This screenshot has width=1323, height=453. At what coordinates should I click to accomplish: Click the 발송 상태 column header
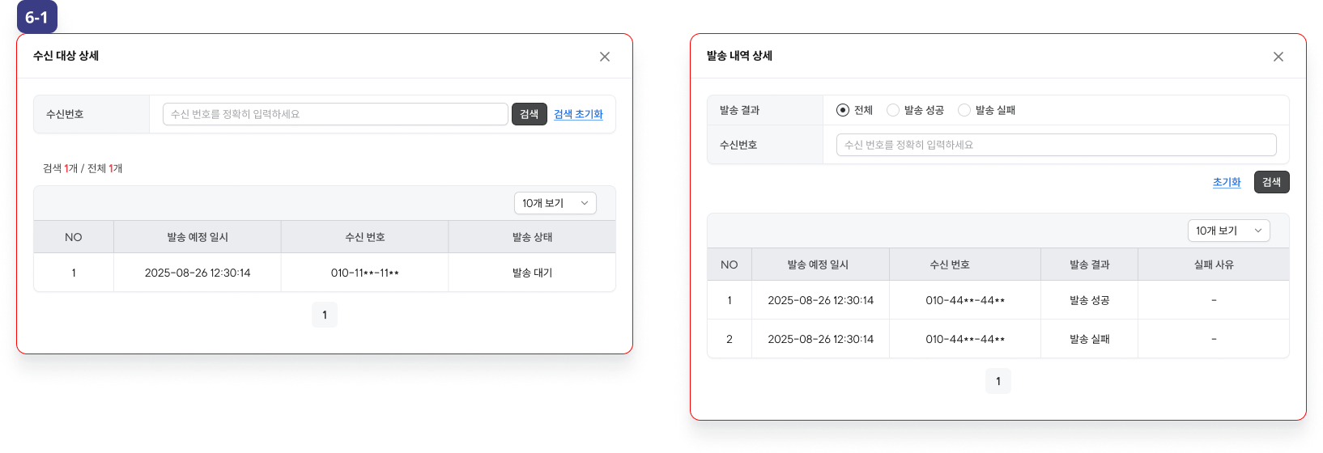coord(532,237)
